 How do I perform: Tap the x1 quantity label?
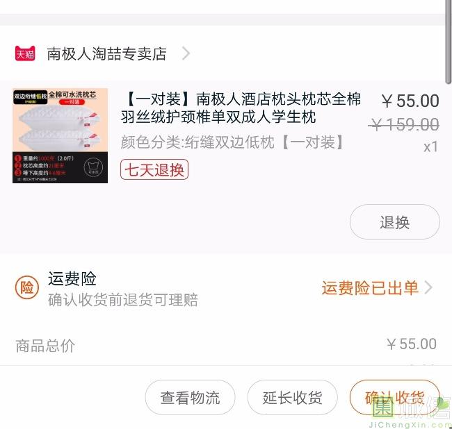430,146
